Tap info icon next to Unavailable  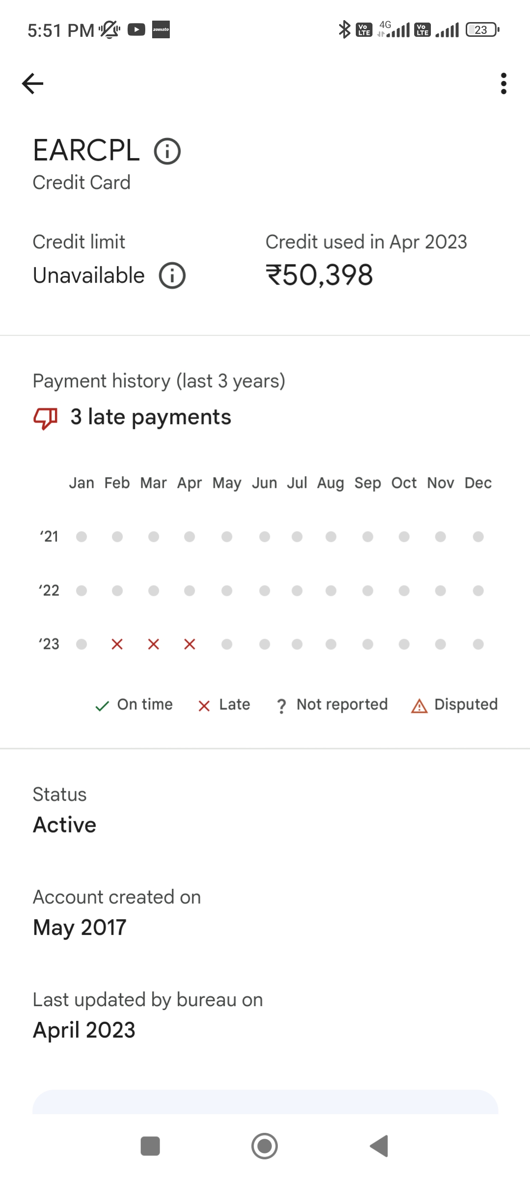[172, 275]
